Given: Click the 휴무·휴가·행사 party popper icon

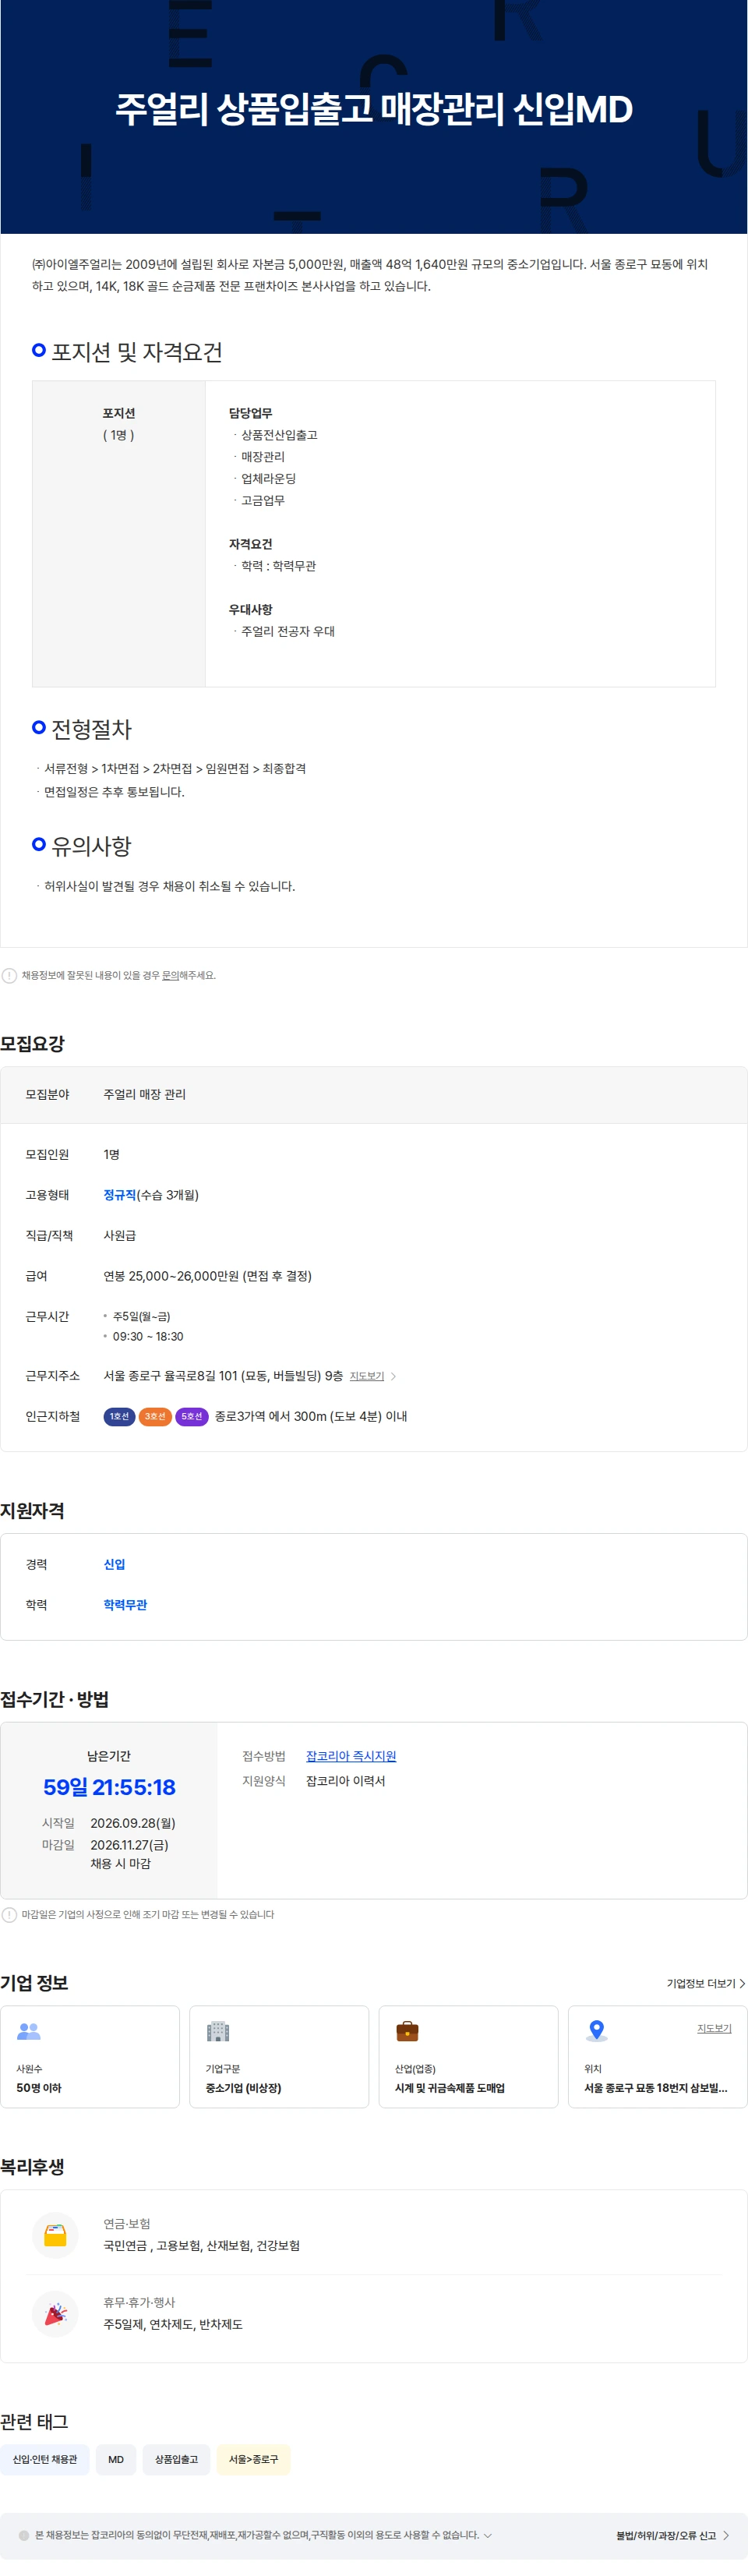Looking at the screenshot, I should [55, 2314].
